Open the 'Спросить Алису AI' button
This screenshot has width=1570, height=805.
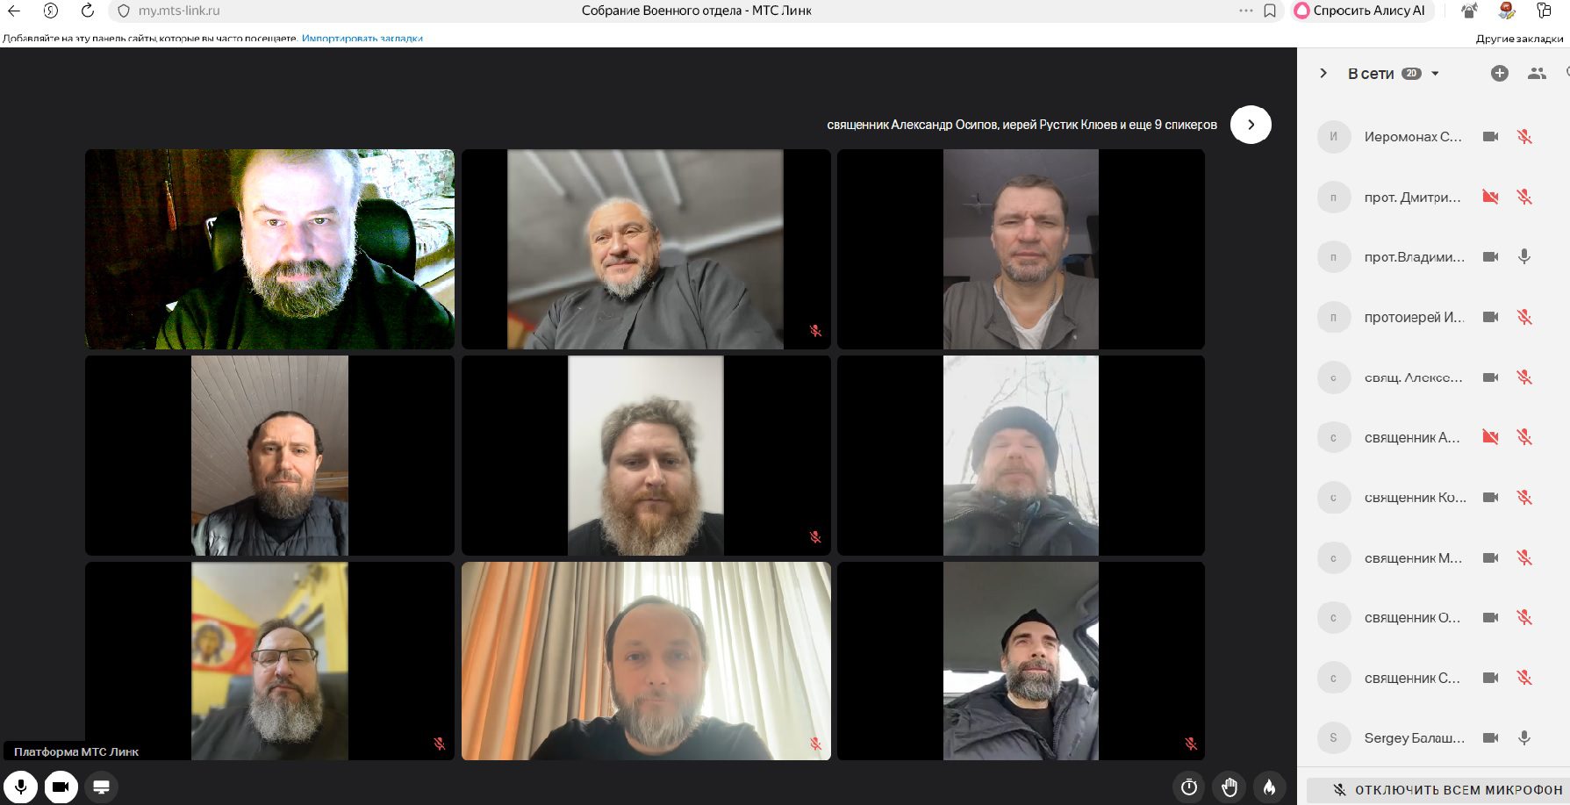pyautogui.click(x=1360, y=11)
